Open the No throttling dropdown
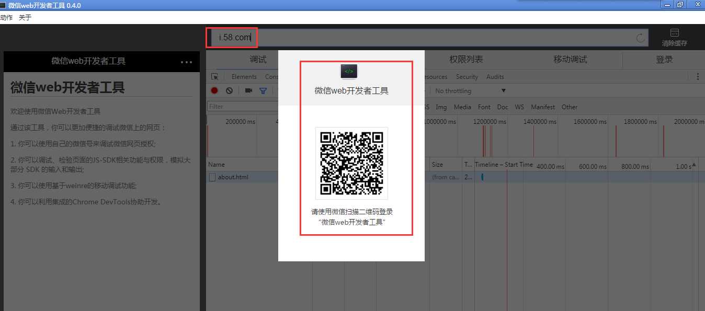Screen dimensions: 705x311 [470, 91]
